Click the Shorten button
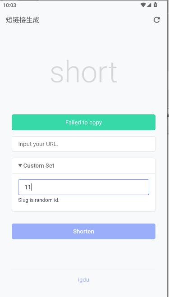The width and height of the screenshot is (169, 297). pos(83,231)
